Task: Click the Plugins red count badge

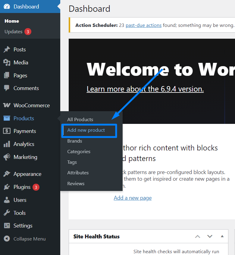Action: click(36, 187)
